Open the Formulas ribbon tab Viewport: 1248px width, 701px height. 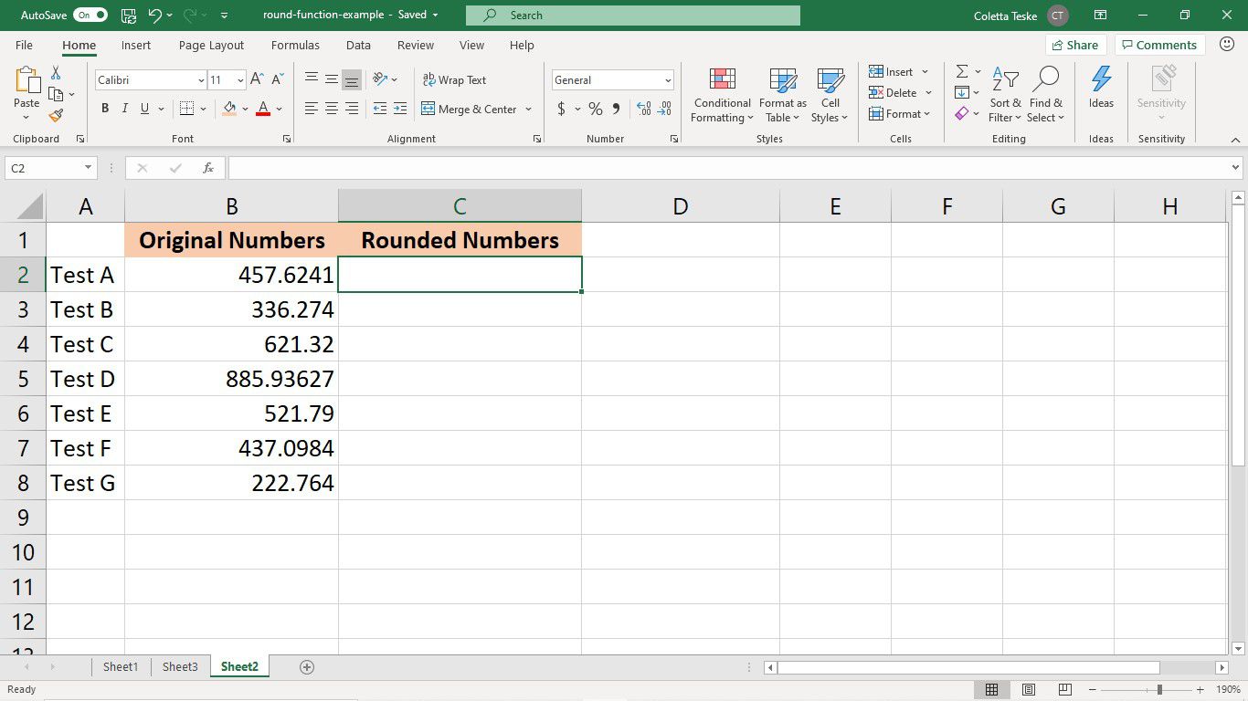pos(295,45)
